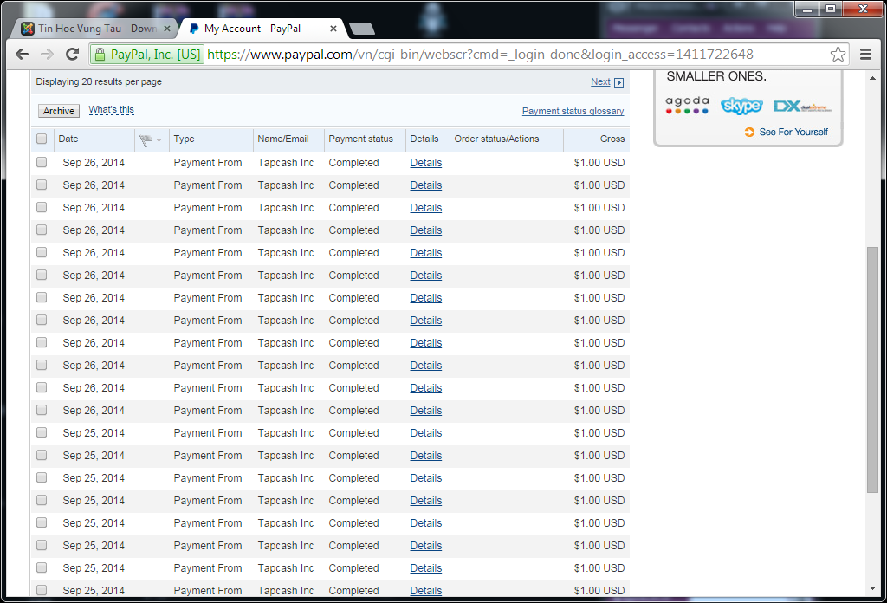Viewport: 887px width, 603px height.
Task: Click the Gross column header
Action: [x=612, y=139]
